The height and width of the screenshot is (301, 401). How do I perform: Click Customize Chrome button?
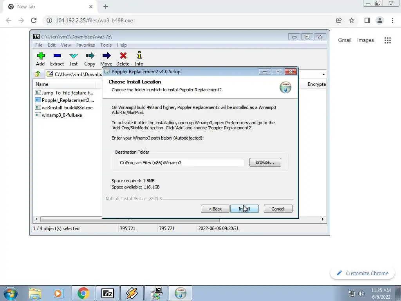pos(363,273)
